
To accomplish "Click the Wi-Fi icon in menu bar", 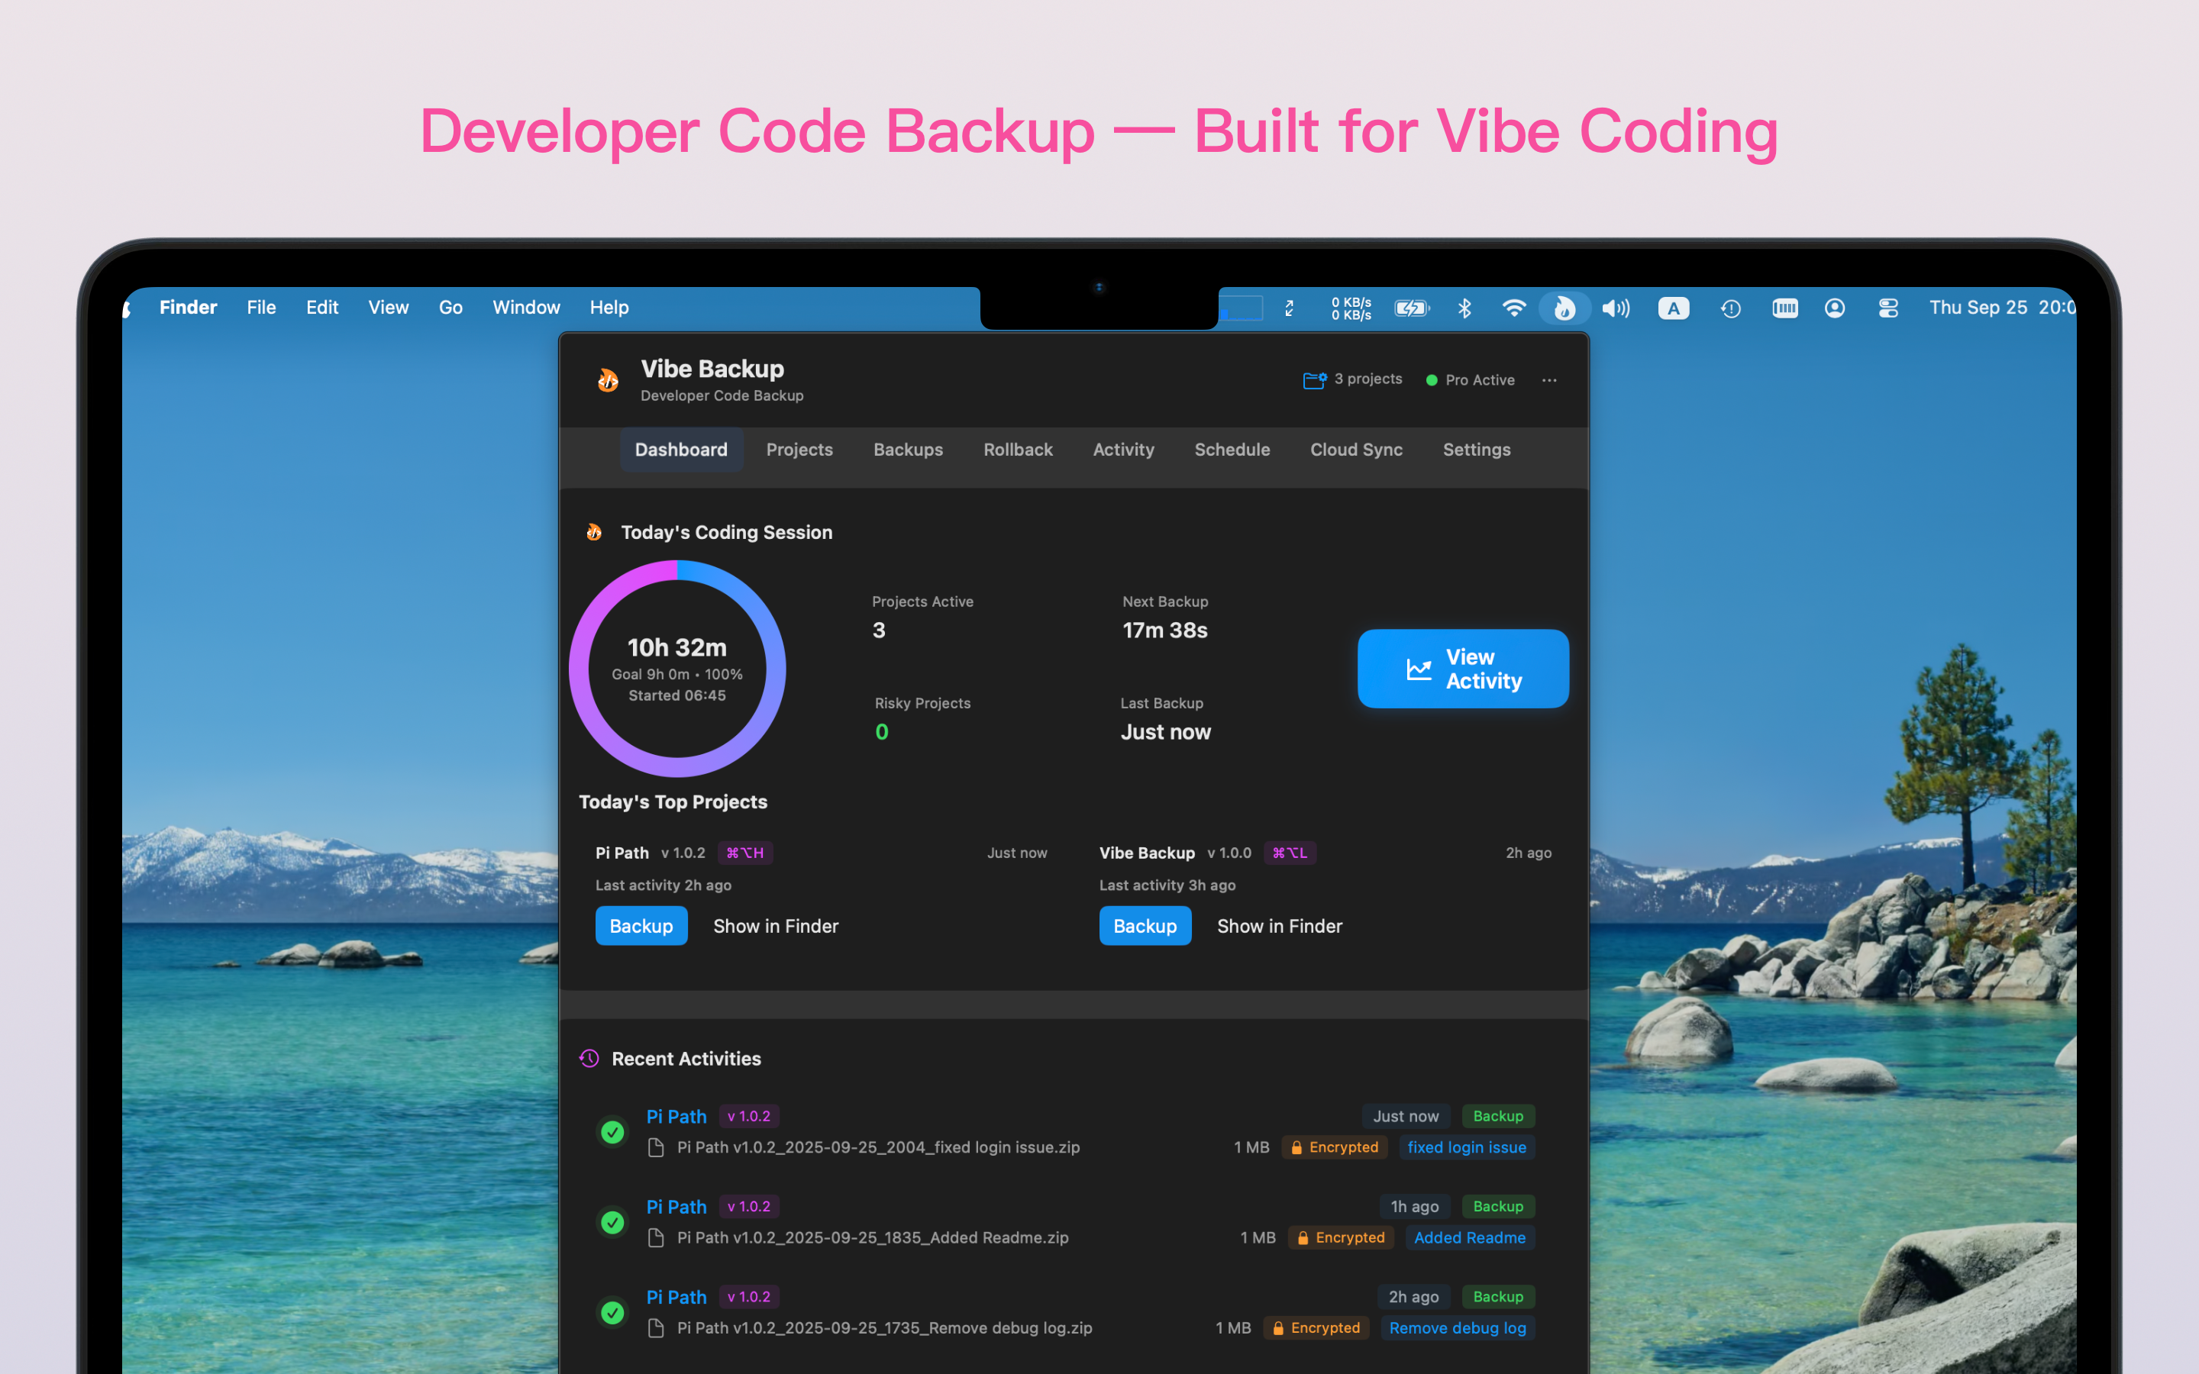I will tap(1513, 308).
